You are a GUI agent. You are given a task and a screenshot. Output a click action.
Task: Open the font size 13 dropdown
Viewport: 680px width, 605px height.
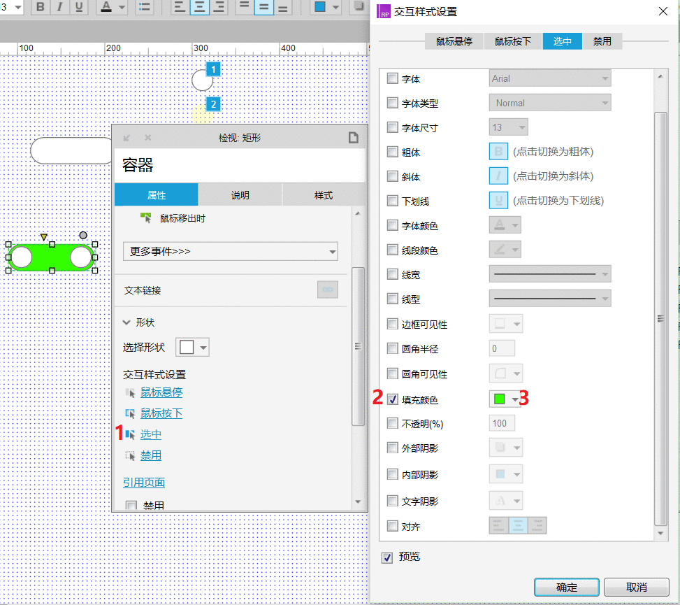508,127
